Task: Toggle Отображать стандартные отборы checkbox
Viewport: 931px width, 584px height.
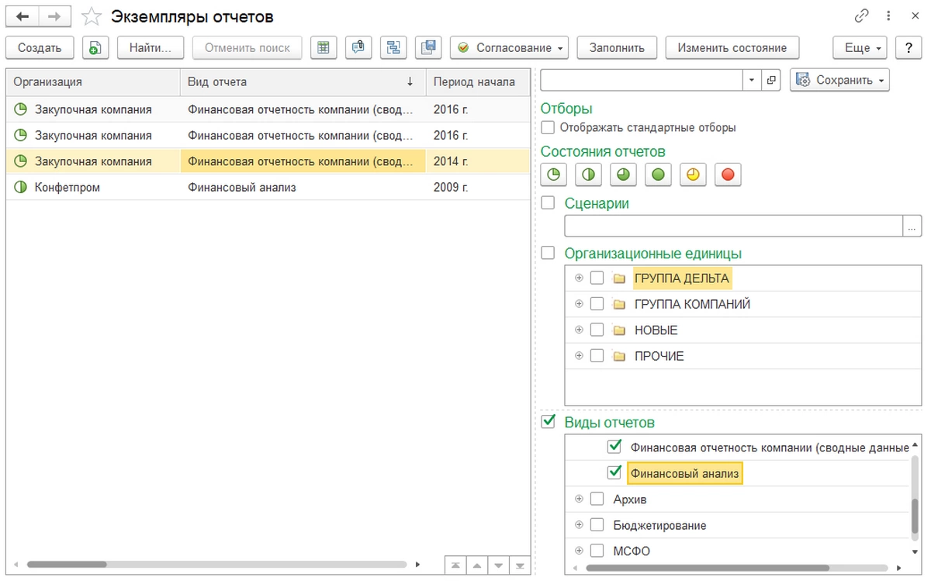Action: point(549,127)
